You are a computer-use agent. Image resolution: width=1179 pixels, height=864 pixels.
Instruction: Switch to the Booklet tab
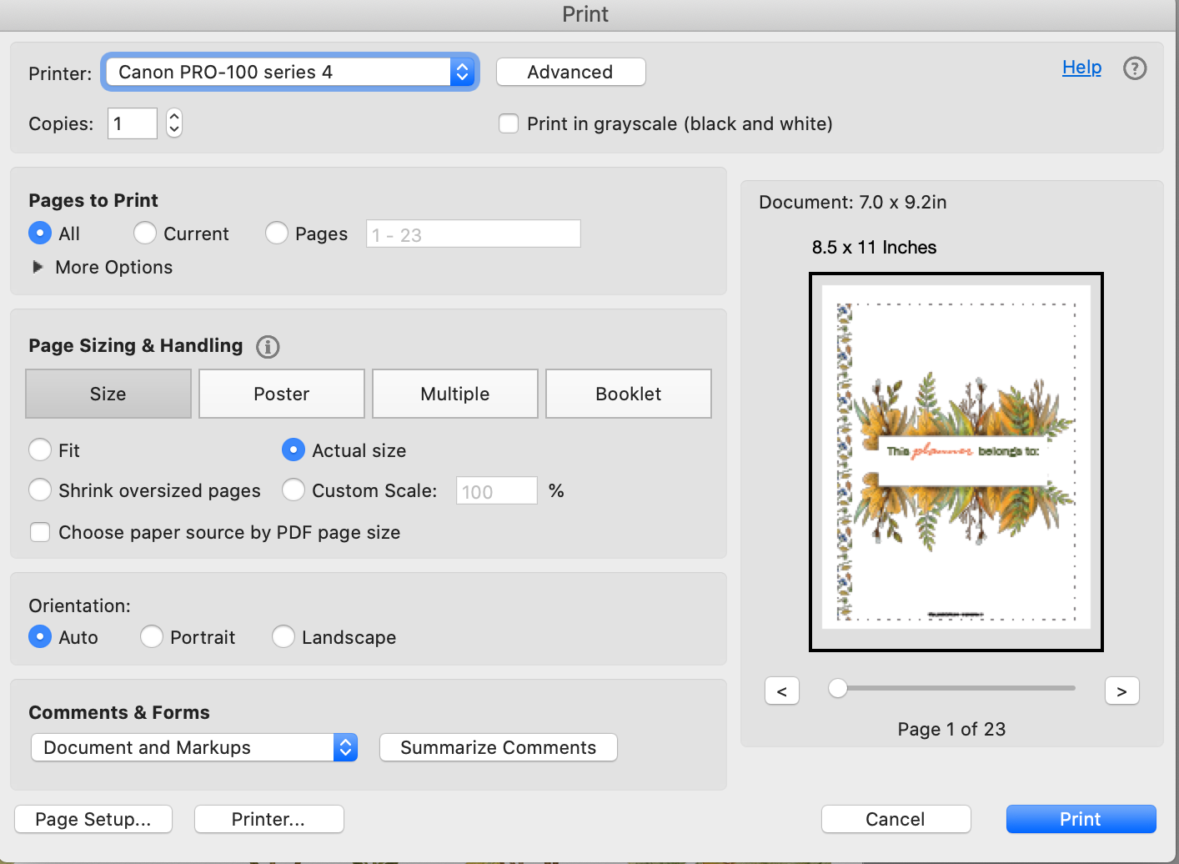coord(628,394)
